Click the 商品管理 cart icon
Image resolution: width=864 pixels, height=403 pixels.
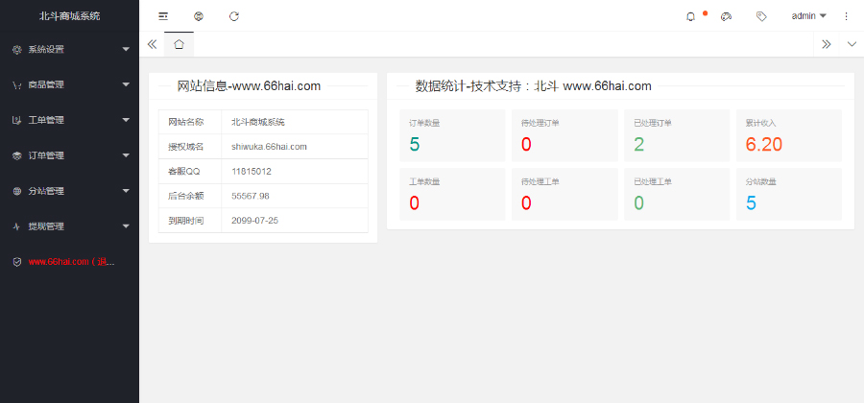coord(17,84)
